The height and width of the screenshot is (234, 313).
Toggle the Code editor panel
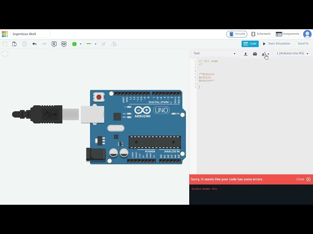click(x=250, y=44)
